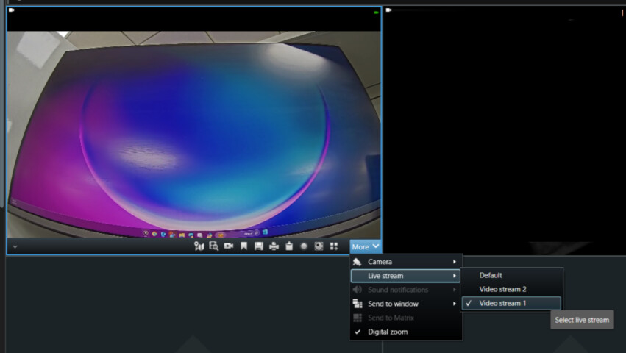Click the map location icon in camera toolbar
This screenshot has width=626, height=353.
point(199,246)
